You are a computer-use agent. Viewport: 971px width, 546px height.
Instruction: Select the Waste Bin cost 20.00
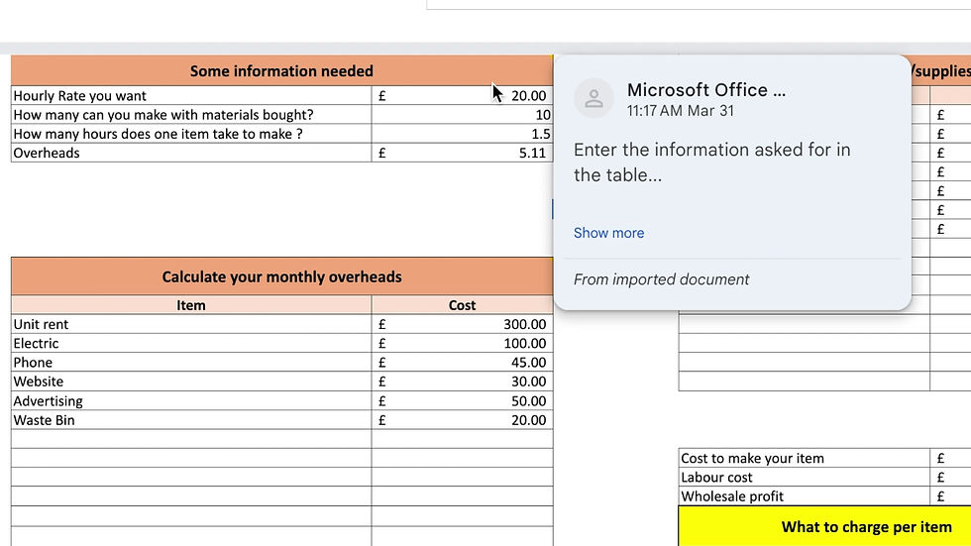tap(462, 420)
